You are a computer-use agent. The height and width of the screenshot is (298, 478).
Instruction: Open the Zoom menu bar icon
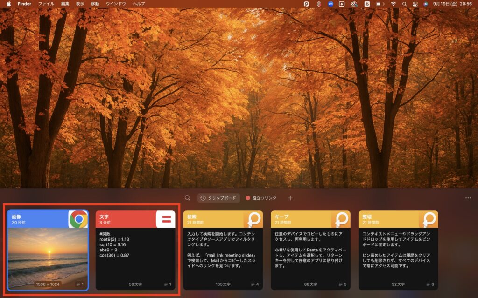click(x=330, y=4)
